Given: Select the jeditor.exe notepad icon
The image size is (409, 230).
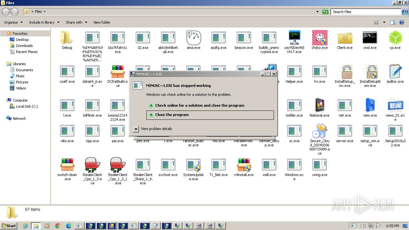Looking at the screenshot, I should point(395,72).
